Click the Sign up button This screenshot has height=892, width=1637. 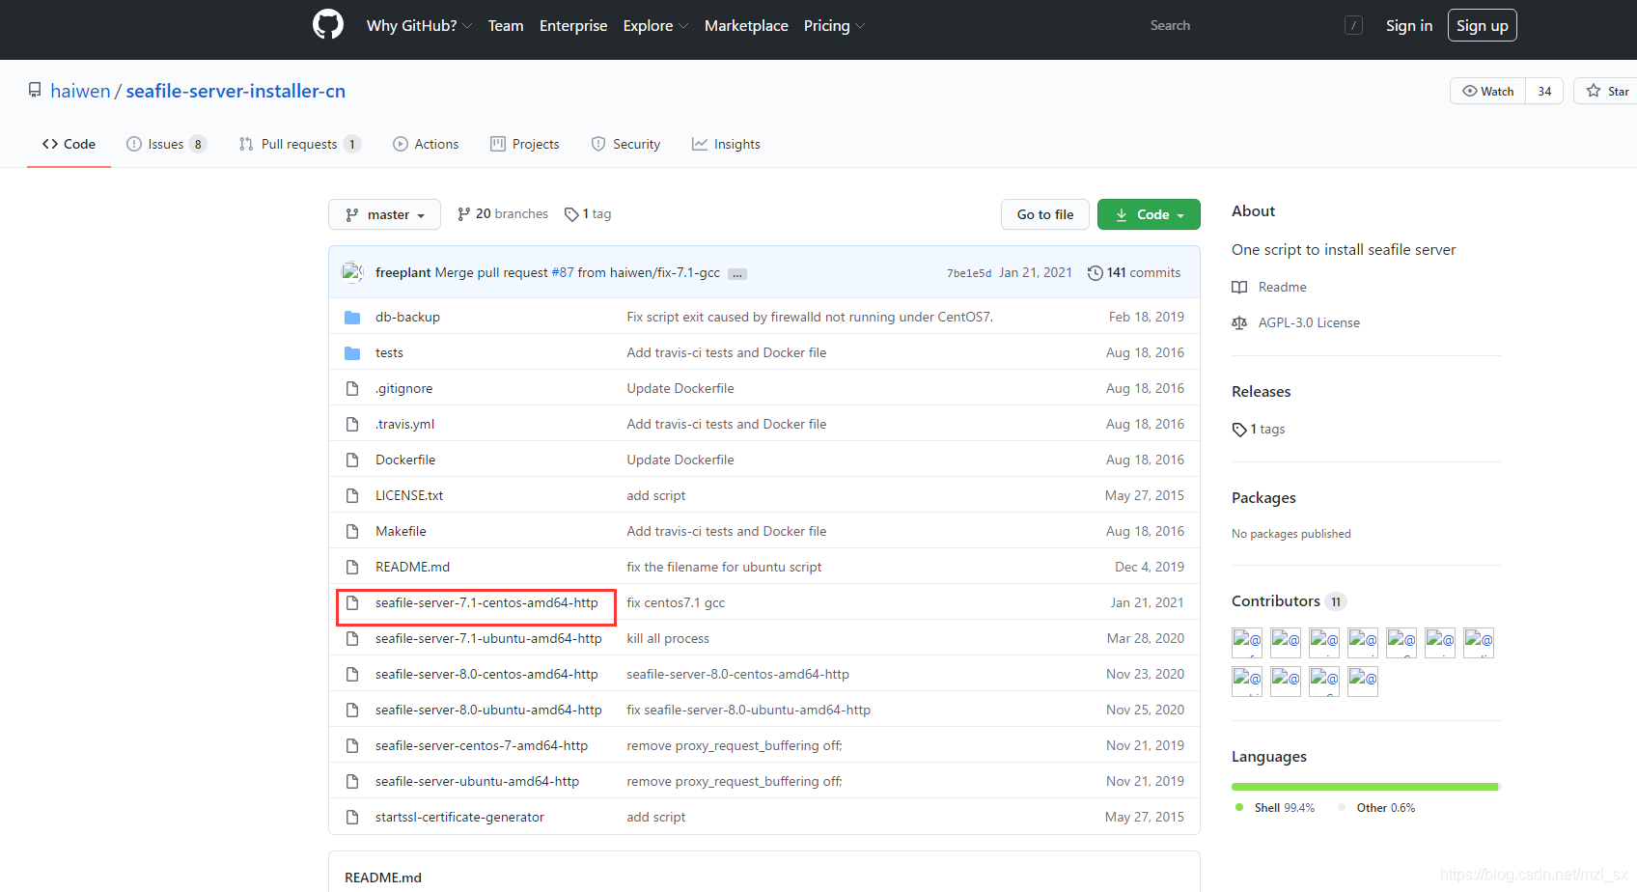click(1483, 25)
